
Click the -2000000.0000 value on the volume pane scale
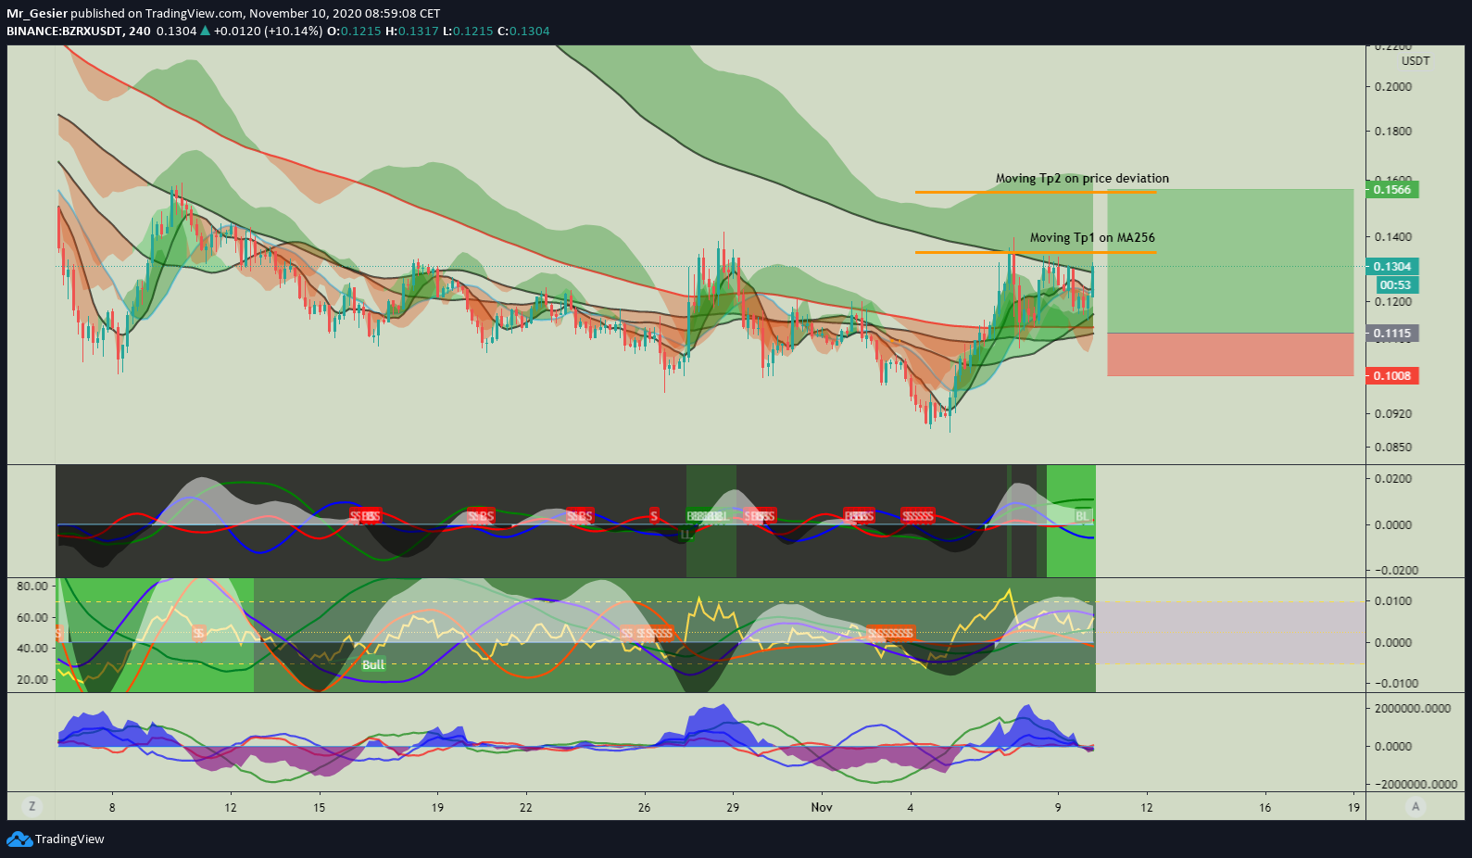point(1414,785)
